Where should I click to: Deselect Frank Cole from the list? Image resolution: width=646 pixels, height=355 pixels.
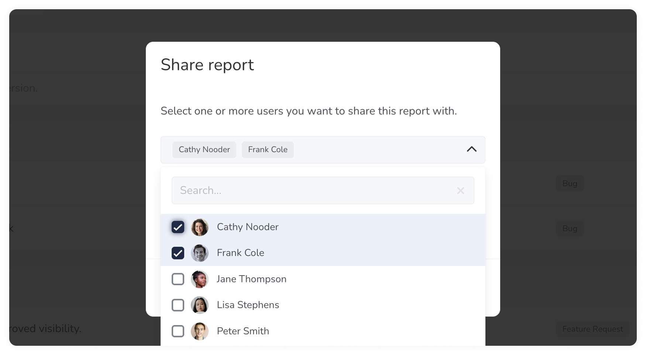tap(178, 253)
